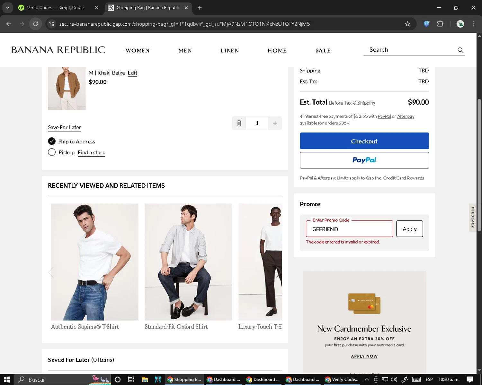Image resolution: width=482 pixels, height=385 pixels.
Task: Click Find a store link
Action: 92,152
